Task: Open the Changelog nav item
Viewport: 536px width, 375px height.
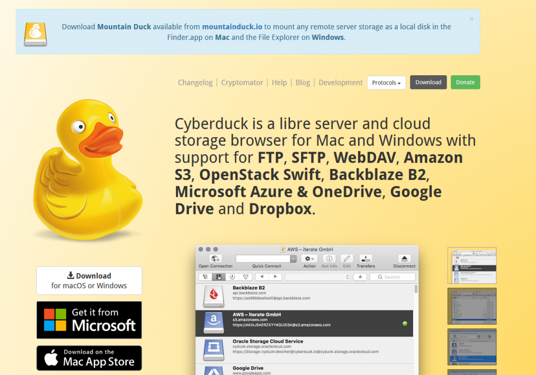Action: [x=195, y=83]
